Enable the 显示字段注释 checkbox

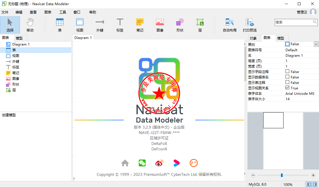tap(287, 71)
